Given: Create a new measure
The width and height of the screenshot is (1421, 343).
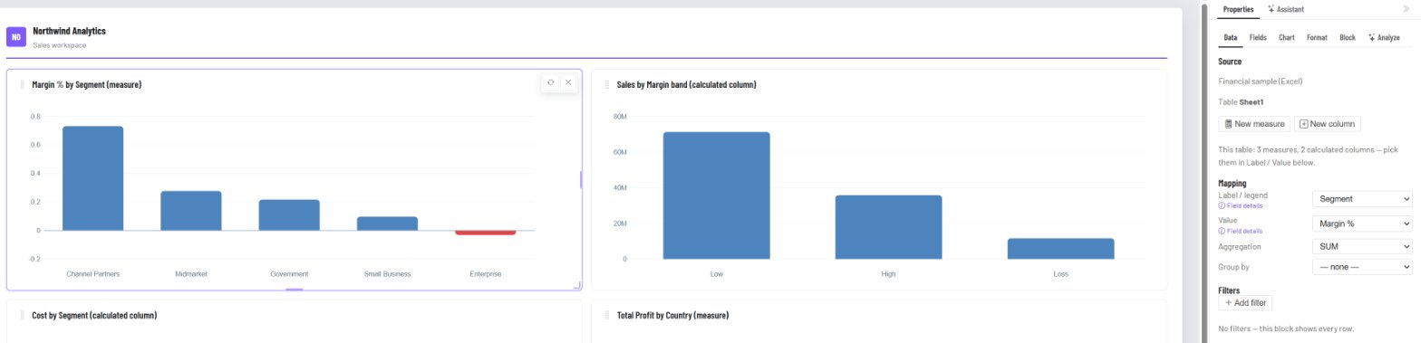Looking at the screenshot, I should click(x=1254, y=124).
